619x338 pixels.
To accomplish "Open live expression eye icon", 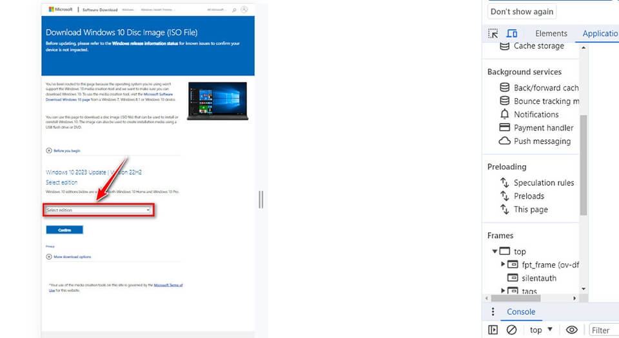I will pos(571,330).
